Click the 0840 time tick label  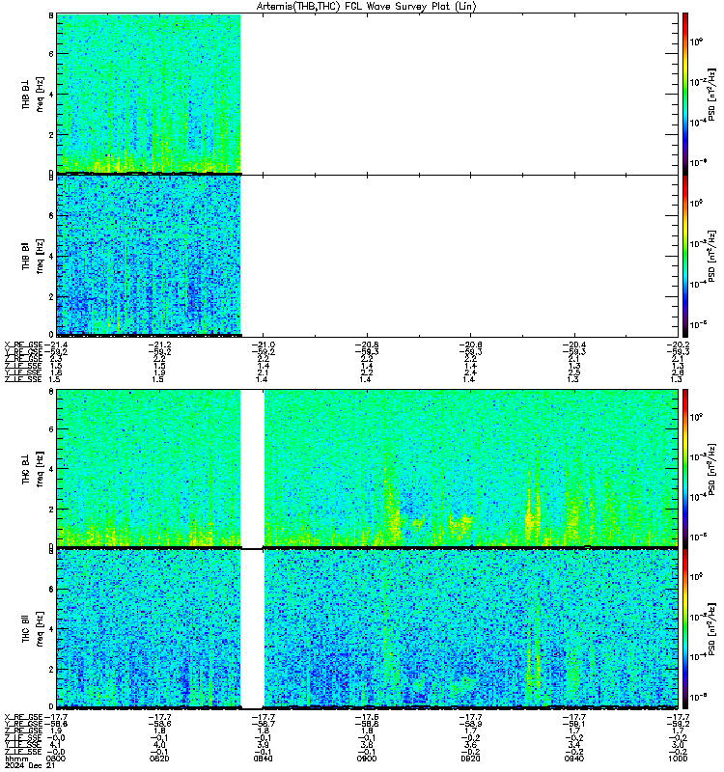pos(263,758)
